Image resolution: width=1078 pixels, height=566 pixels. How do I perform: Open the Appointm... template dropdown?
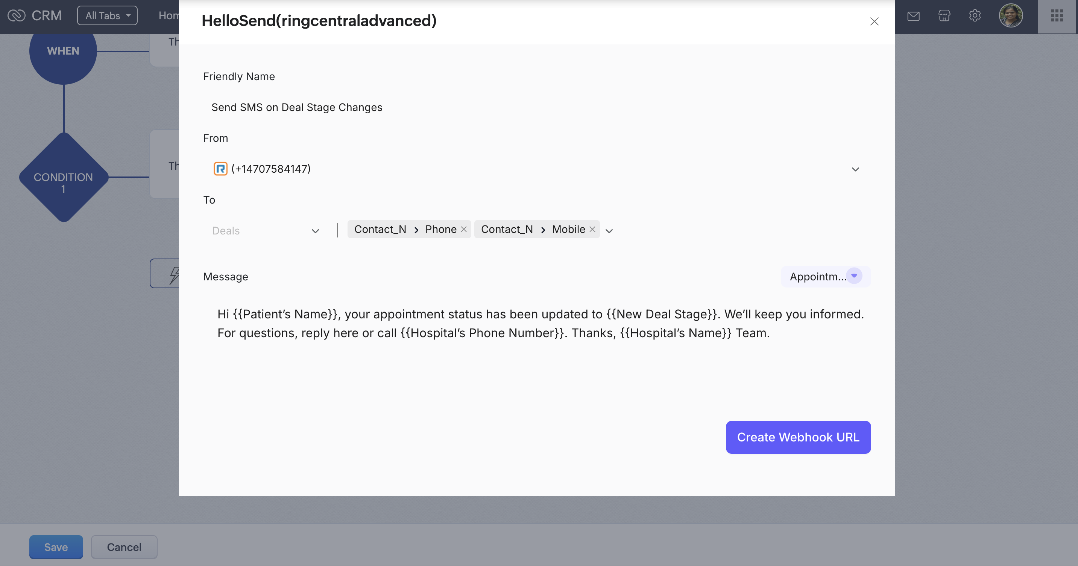[826, 277]
